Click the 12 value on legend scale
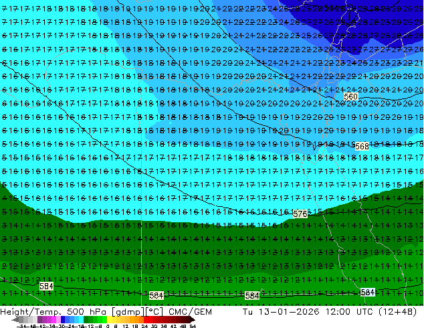 coord(125,327)
